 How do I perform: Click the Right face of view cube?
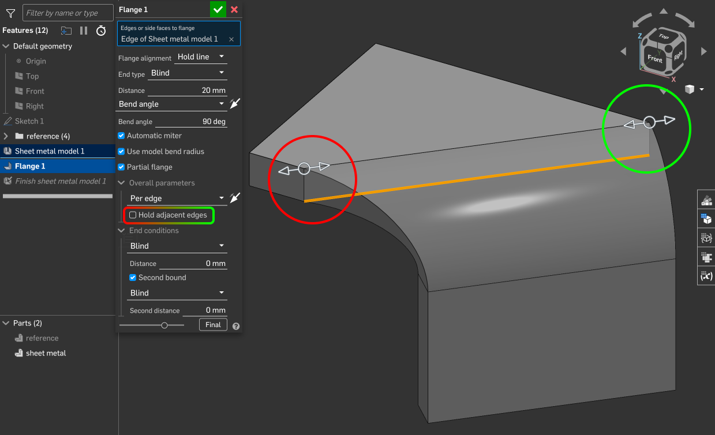(677, 57)
